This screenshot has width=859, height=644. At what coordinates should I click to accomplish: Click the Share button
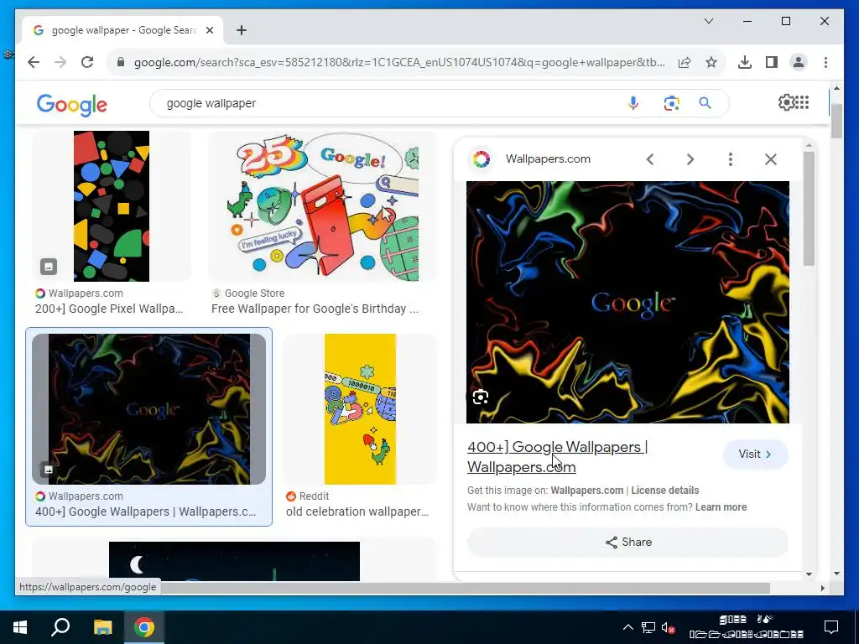click(627, 543)
